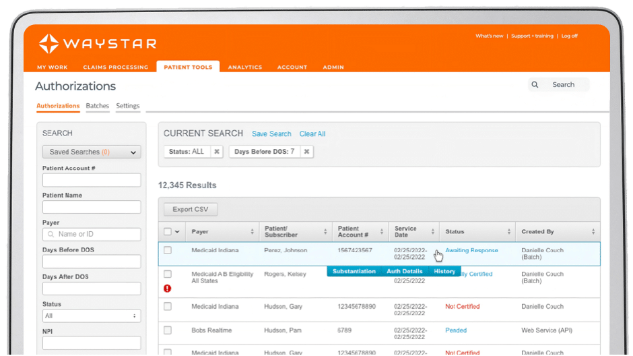Sort by the Payer column
Screen dimensions: 633x356
tap(252, 231)
